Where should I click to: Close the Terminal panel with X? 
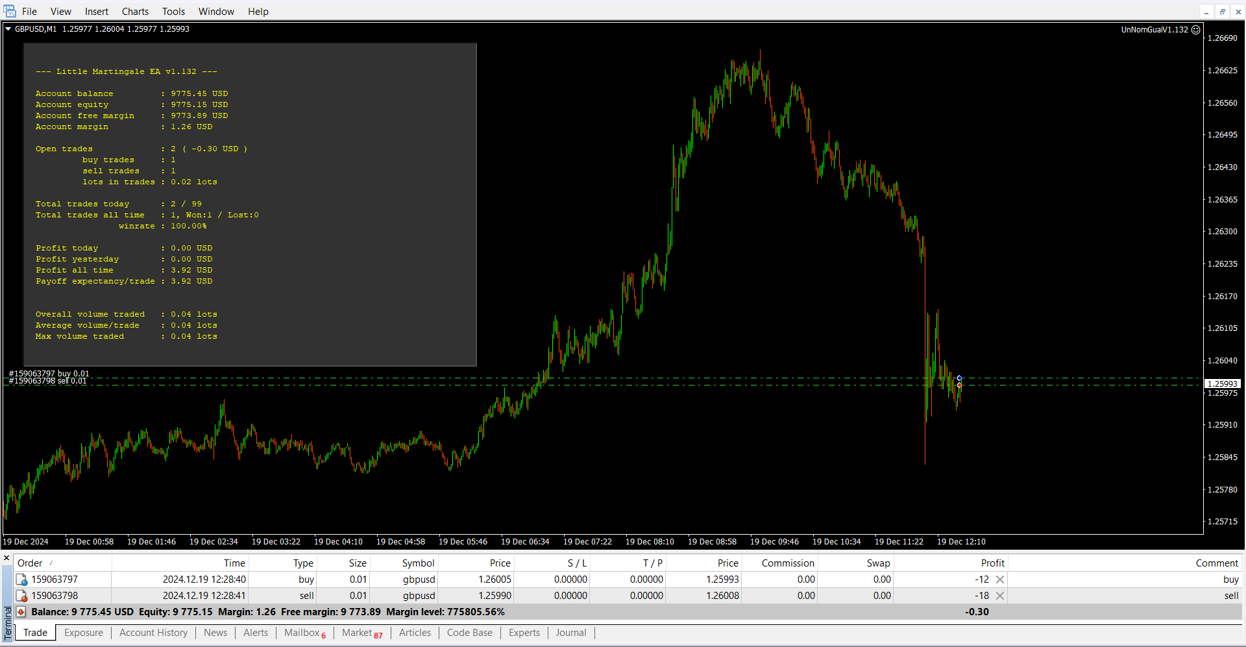point(6,558)
